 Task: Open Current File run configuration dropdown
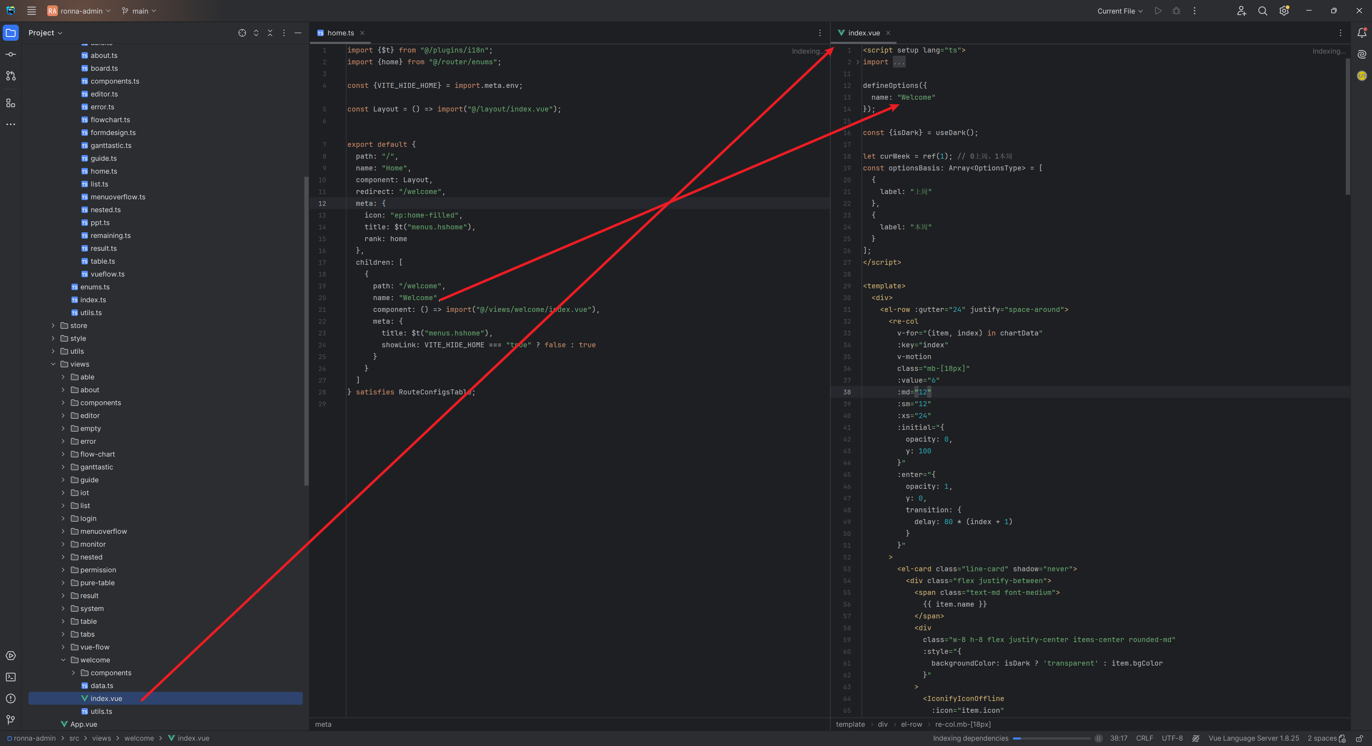tap(1119, 11)
